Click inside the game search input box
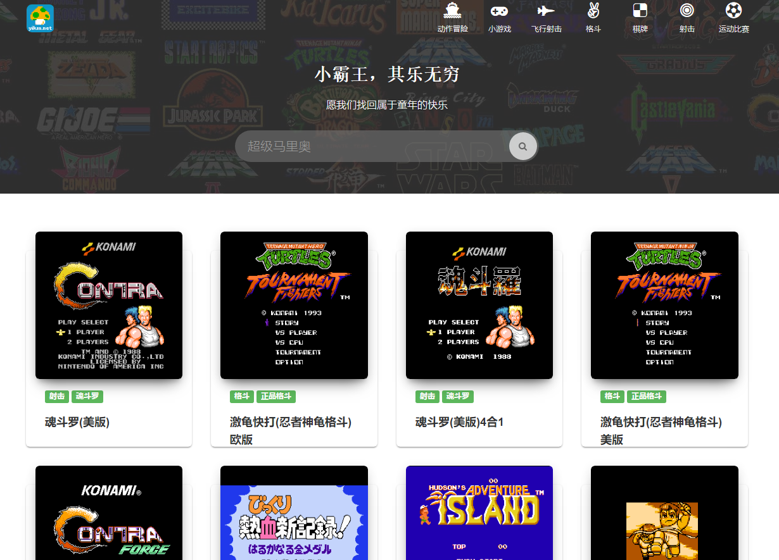This screenshot has height=560, width=779. 374,146
